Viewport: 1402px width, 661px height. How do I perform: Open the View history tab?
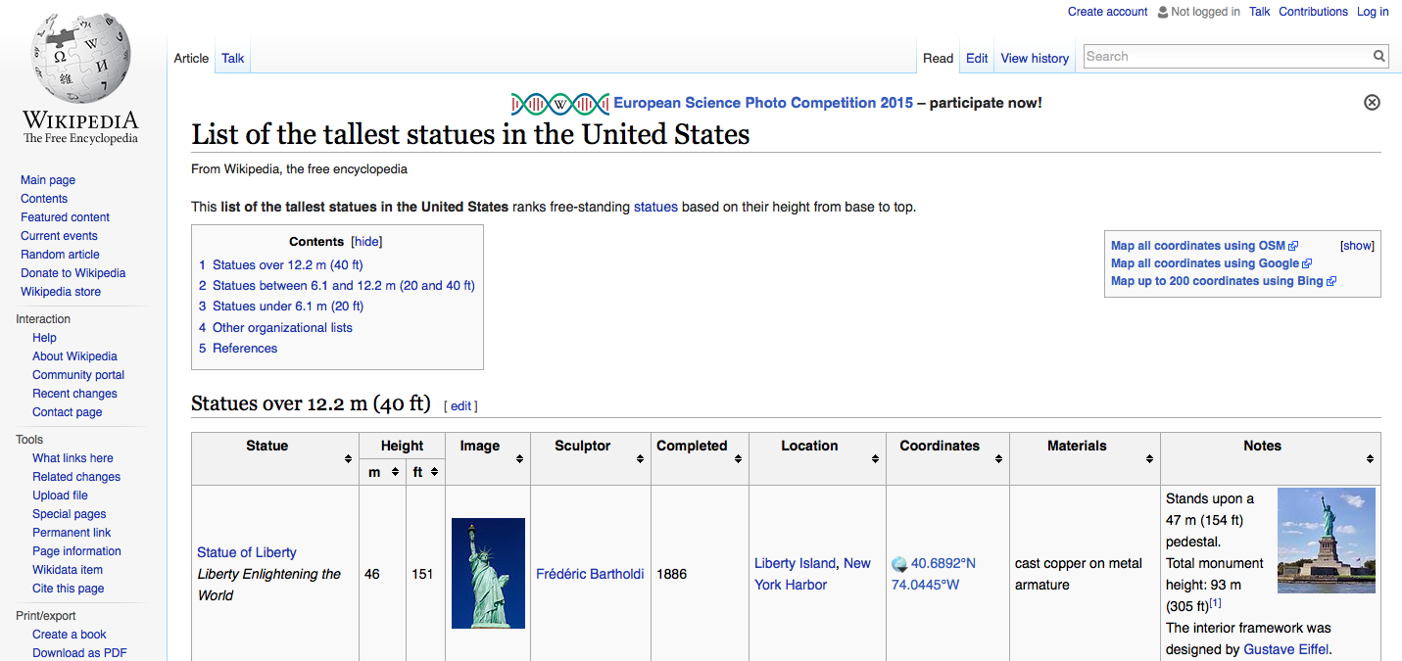(x=1035, y=58)
